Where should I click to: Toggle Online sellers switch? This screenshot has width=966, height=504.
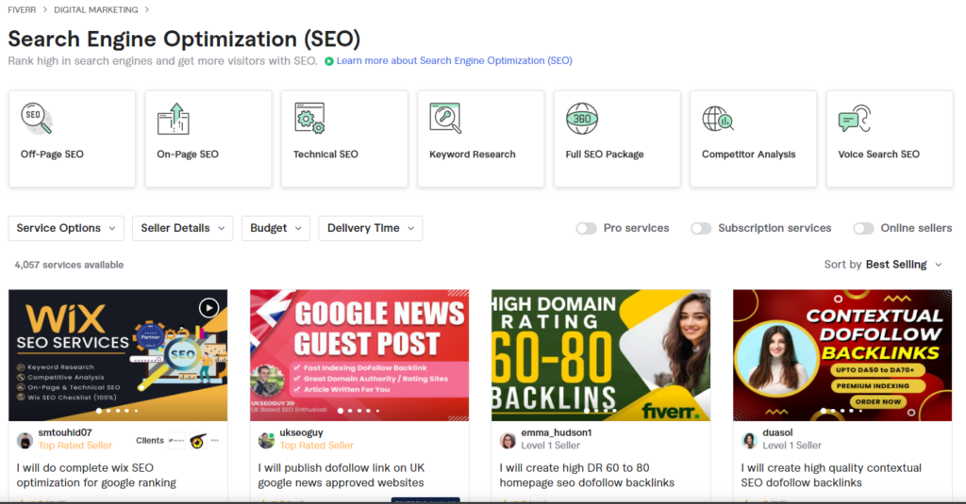864,228
